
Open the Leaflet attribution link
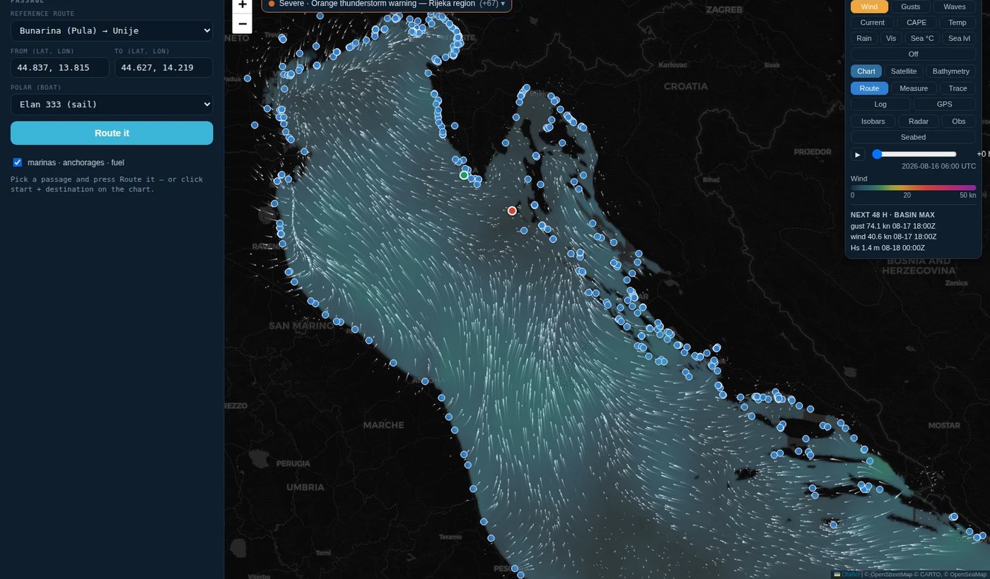pyautogui.click(x=847, y=574)
